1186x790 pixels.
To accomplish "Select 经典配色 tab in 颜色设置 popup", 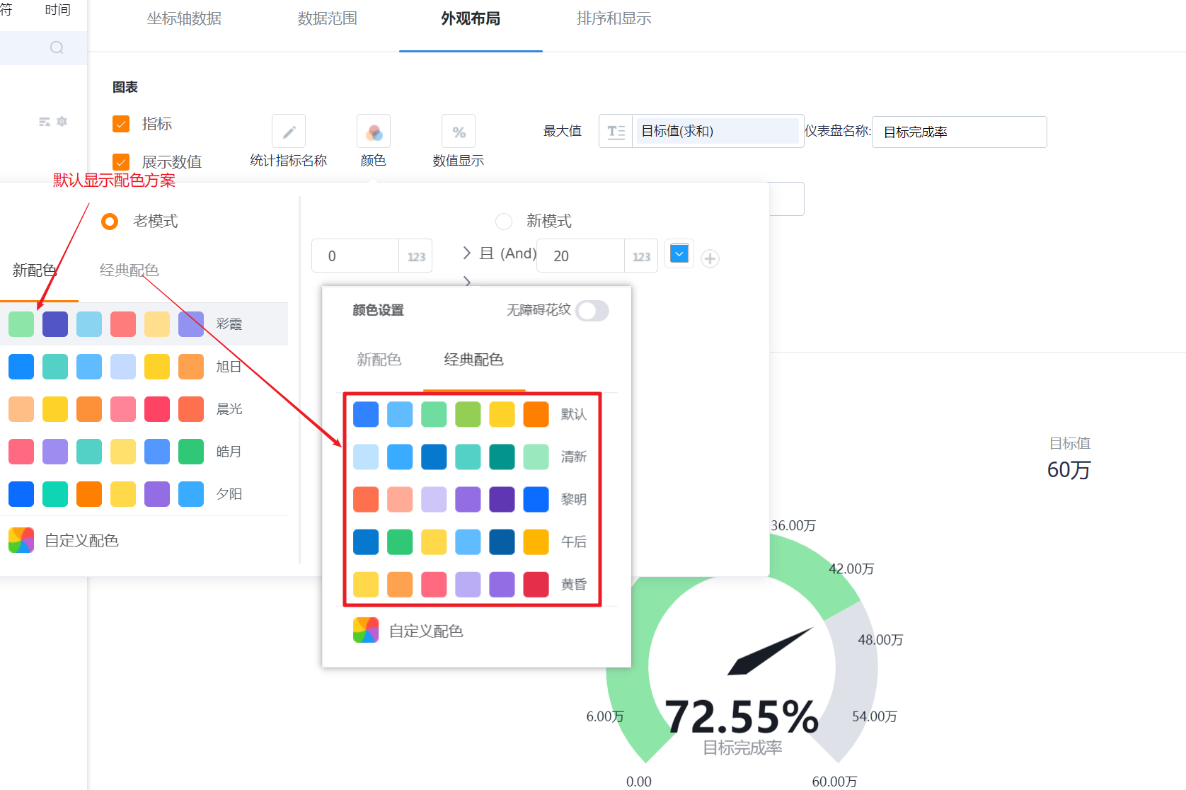I will 473,360.
